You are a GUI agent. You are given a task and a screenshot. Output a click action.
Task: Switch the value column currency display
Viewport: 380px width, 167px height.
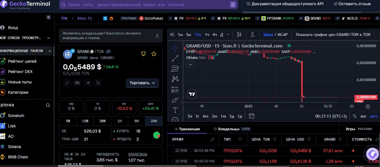377,139
